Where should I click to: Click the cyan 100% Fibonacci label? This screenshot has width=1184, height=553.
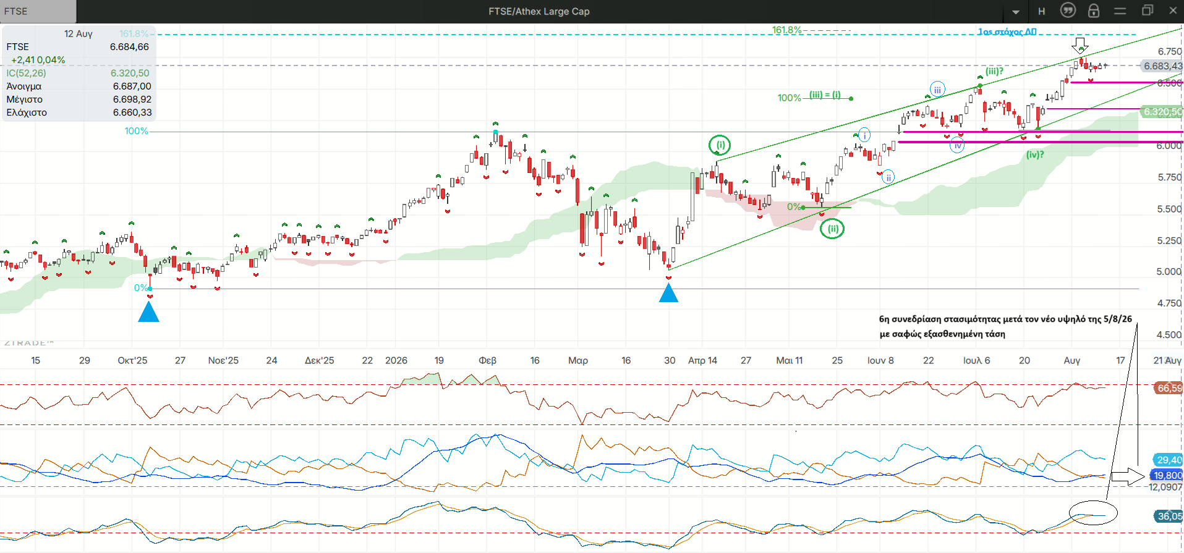[x=136, y=131]
